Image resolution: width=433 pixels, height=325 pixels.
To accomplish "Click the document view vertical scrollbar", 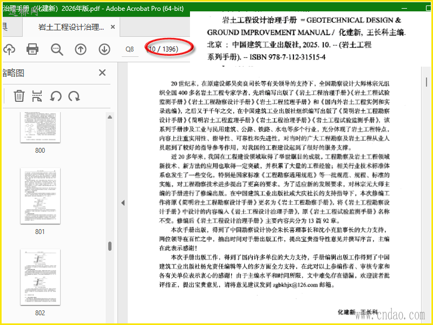I will point(427,82).
